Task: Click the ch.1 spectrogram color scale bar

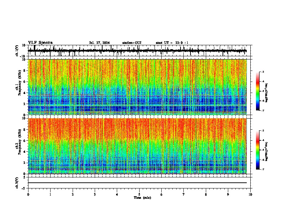Action: (x=258, y=91)
